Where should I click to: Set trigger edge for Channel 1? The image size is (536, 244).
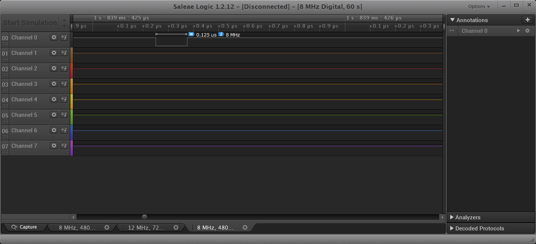click(x=64, y=53)
